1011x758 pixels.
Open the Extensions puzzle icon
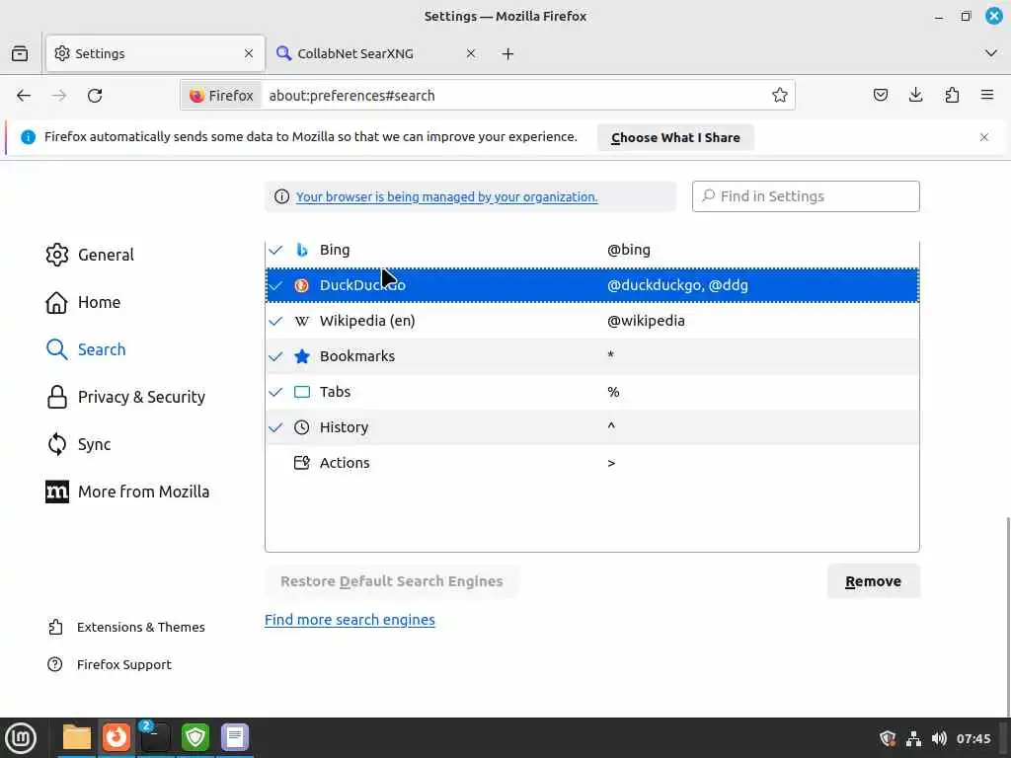952,96
